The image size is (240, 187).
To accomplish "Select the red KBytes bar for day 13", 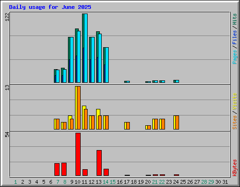I will click(99, 163).
